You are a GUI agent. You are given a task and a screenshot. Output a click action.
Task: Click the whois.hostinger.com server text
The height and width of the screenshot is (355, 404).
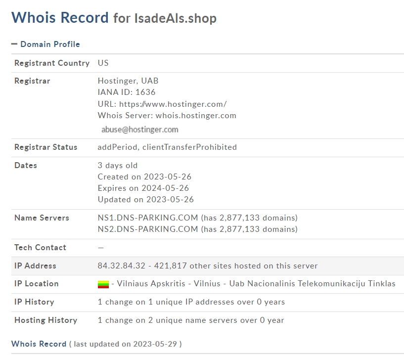coord(196,115)
